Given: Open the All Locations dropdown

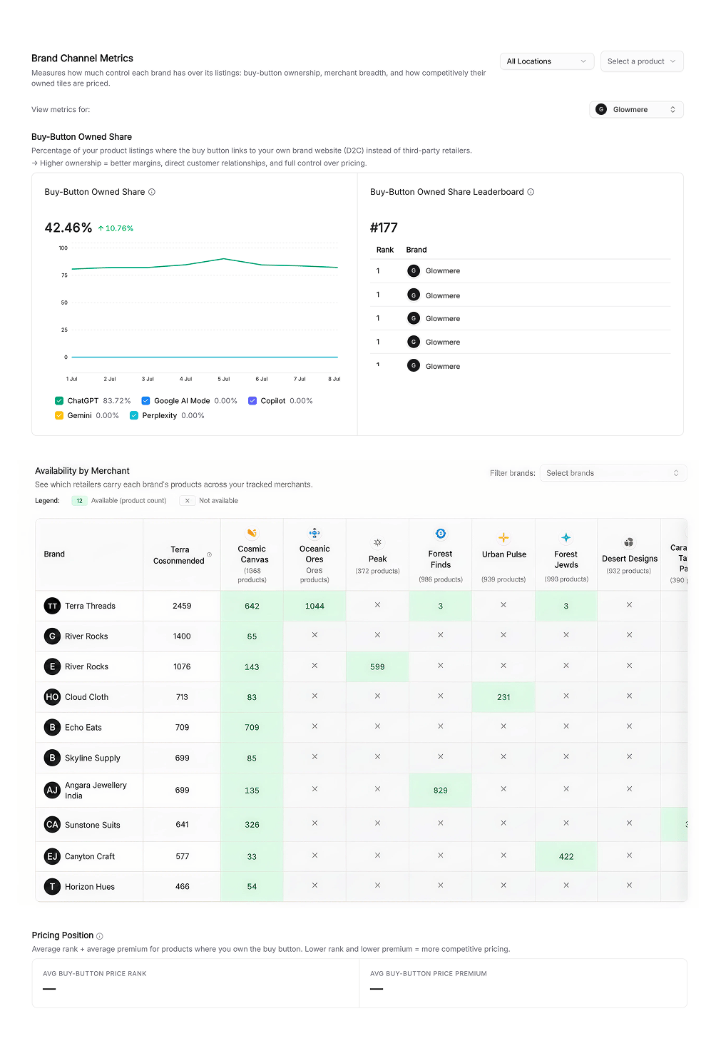Looking at the screenshot, I should (547, 61).
